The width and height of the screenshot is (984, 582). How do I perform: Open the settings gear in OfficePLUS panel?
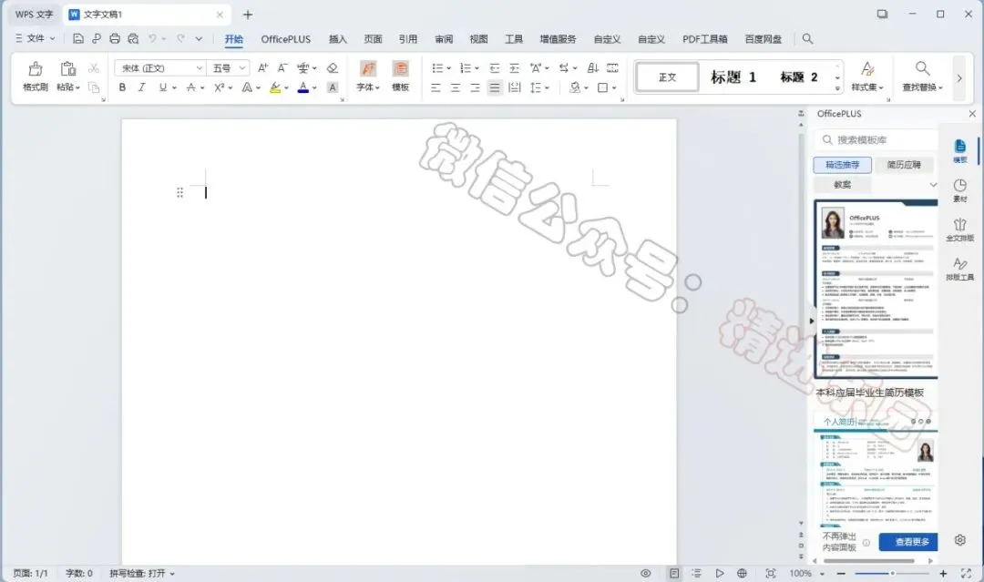click(x=959, y=540)
